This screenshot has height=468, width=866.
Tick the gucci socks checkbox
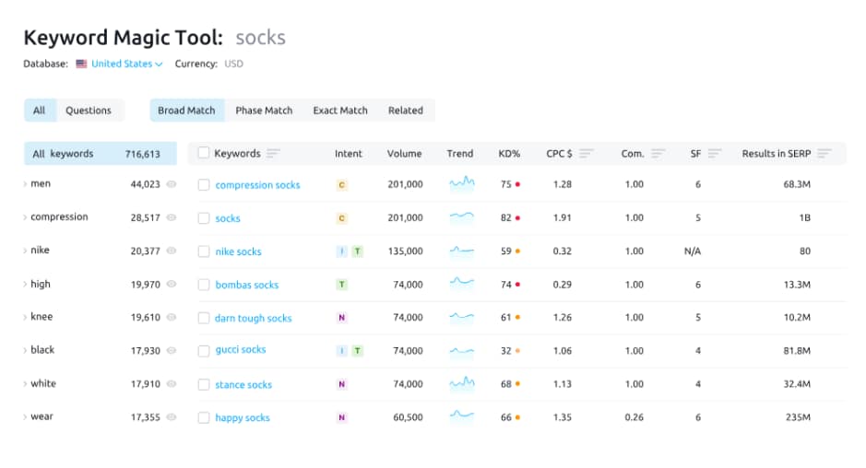point(204,351)
